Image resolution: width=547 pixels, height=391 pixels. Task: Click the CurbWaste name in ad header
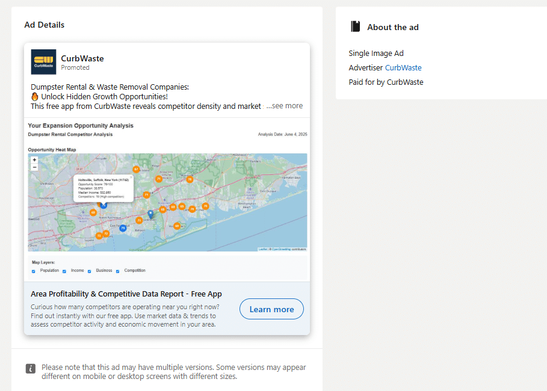coord(82,58)
